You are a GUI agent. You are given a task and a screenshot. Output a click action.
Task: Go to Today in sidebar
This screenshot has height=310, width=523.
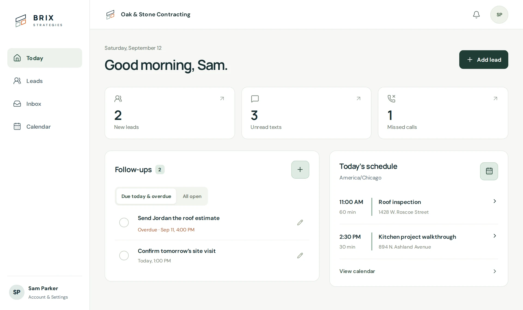point(45,58)
